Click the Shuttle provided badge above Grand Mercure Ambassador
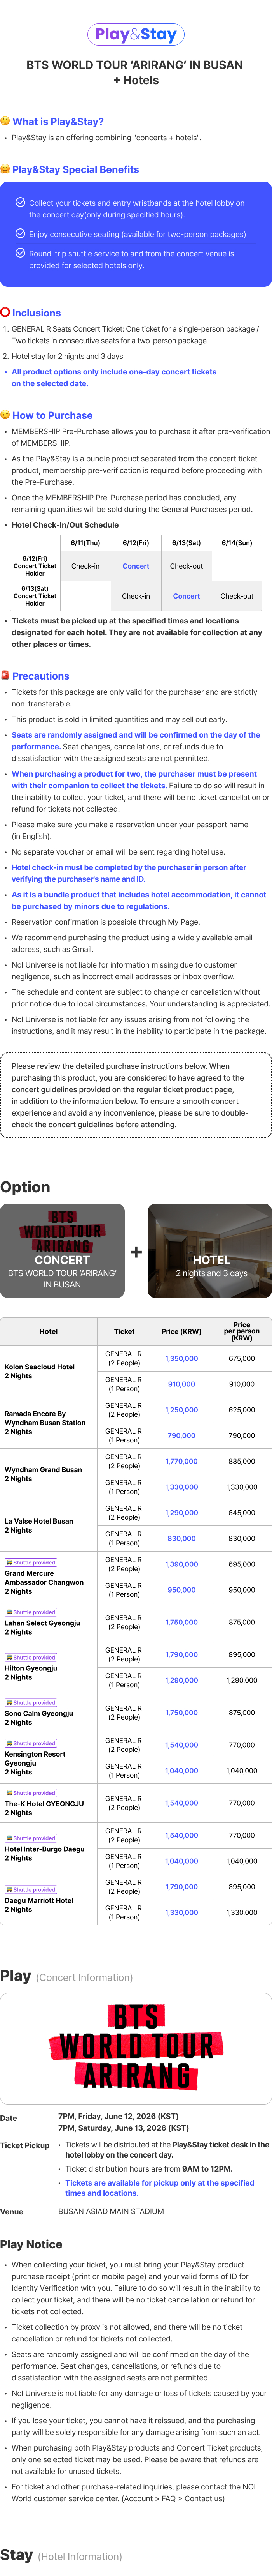 point(31,1562)
